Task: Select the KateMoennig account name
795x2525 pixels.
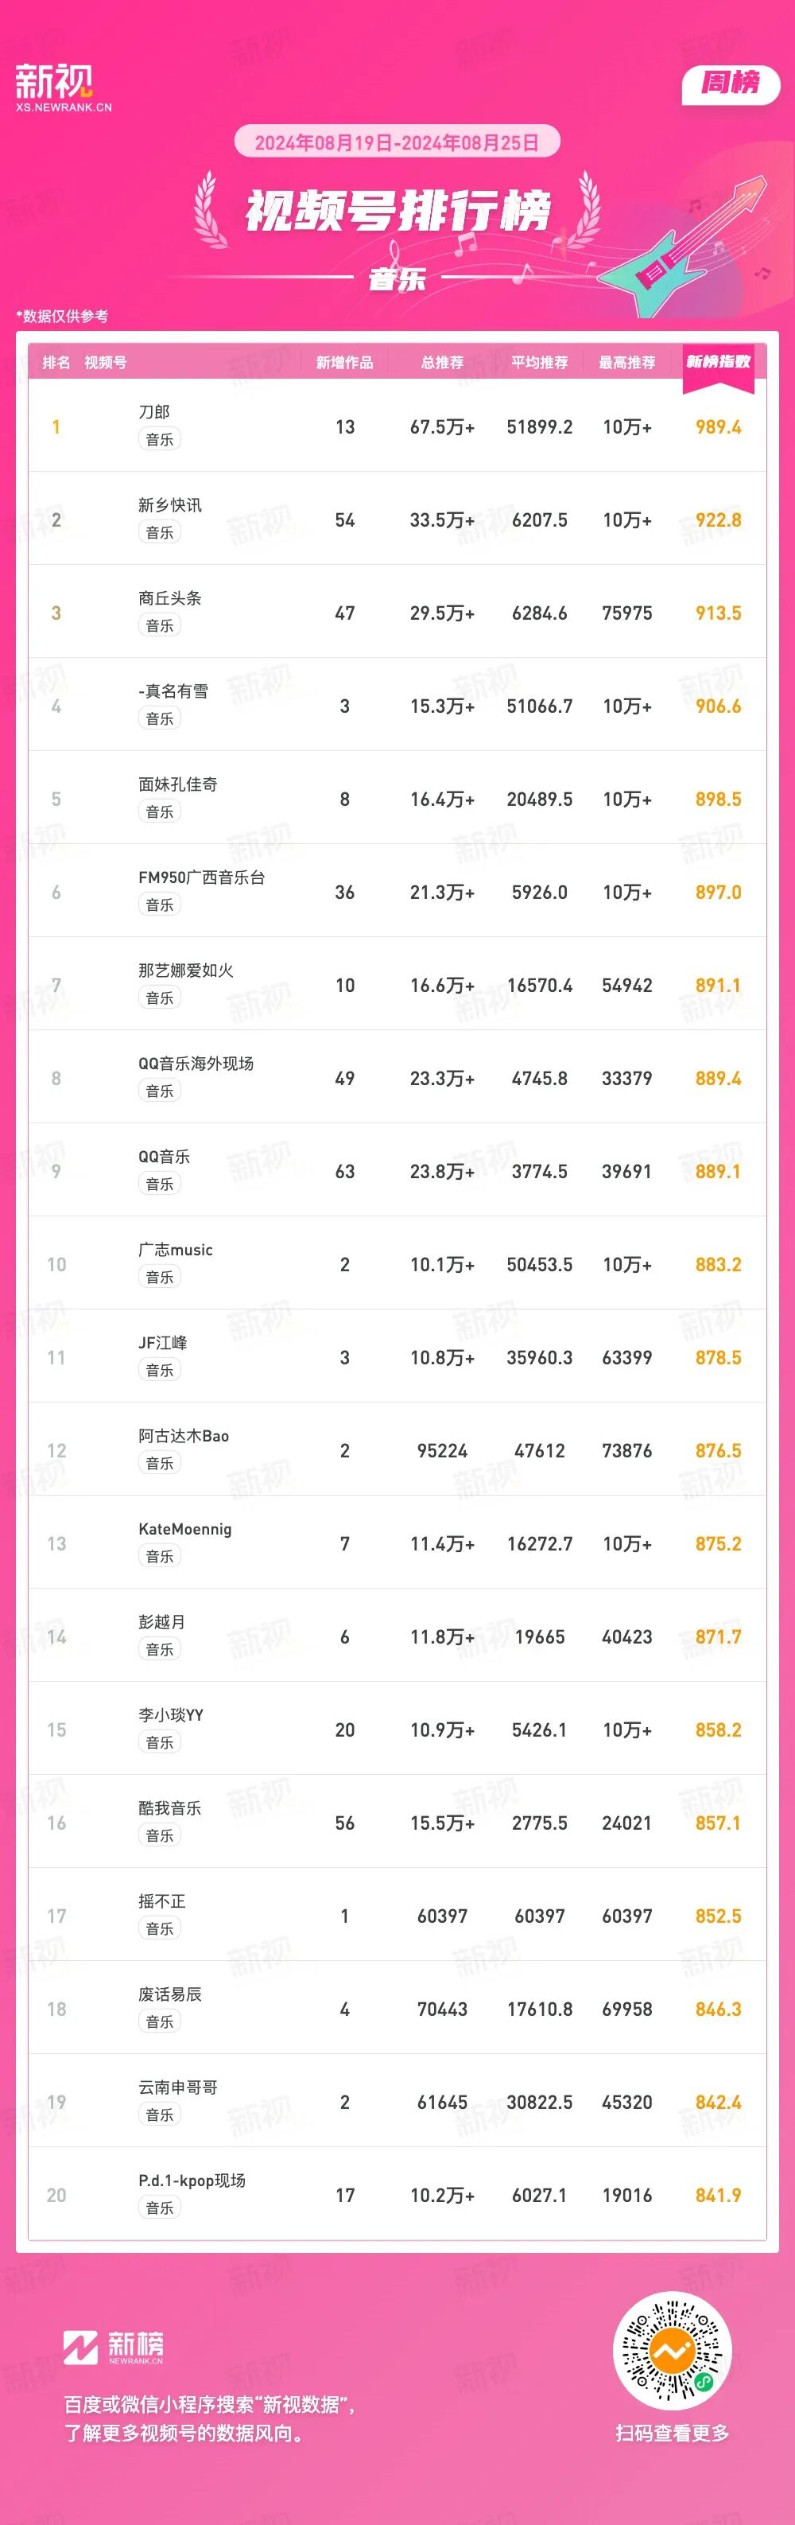Action: [x=185, y=1529]
